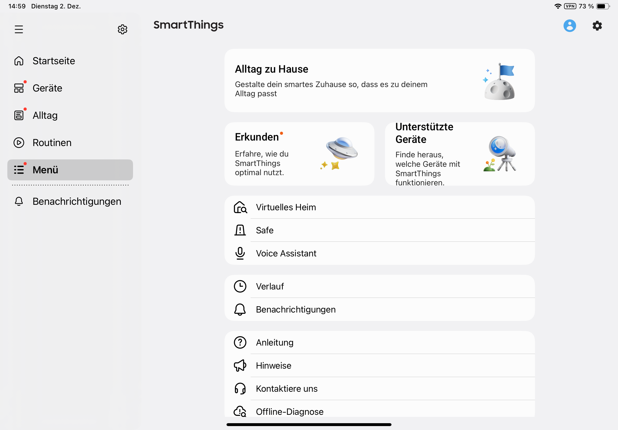Open Routinen in sidebar
This screenshot has height=430, width=618.
point(52,143)
